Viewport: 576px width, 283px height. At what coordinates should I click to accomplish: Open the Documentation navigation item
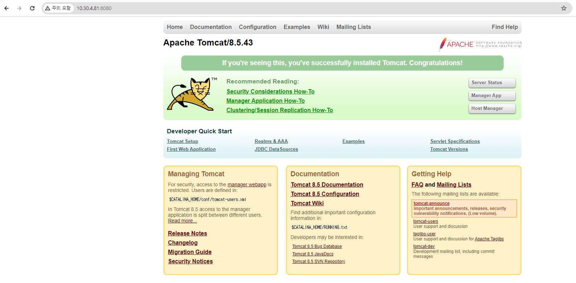tap(211, 27)
